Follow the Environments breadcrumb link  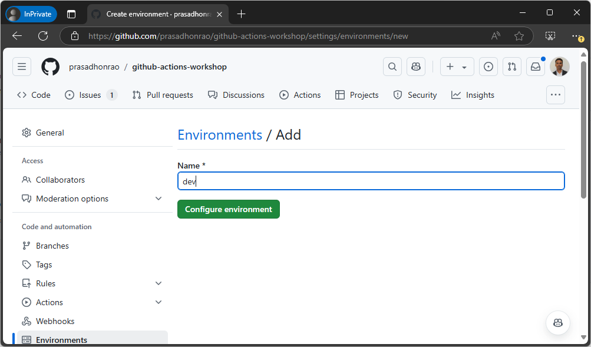tap(220, 135)
